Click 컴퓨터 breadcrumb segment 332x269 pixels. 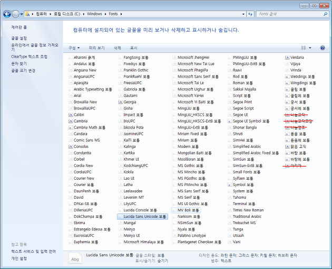click(41, 14)
